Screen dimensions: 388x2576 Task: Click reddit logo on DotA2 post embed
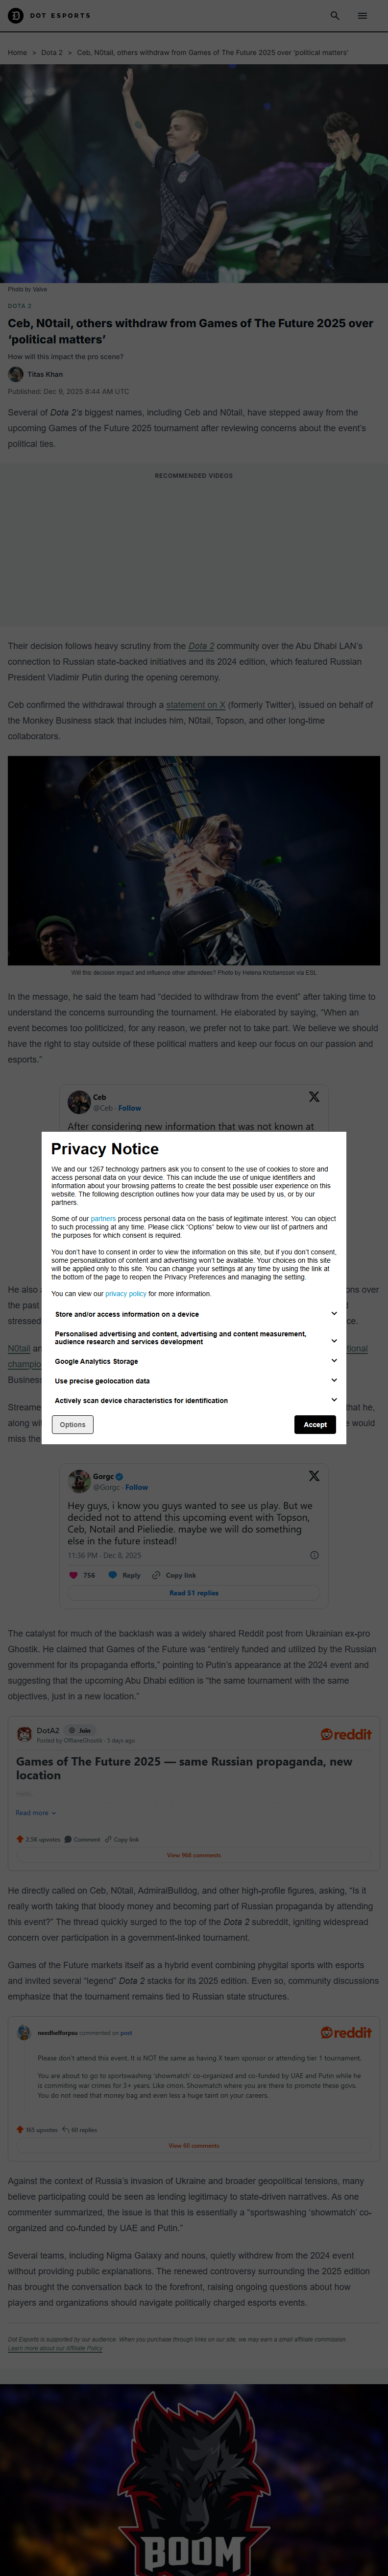[x=346, y=1735]
